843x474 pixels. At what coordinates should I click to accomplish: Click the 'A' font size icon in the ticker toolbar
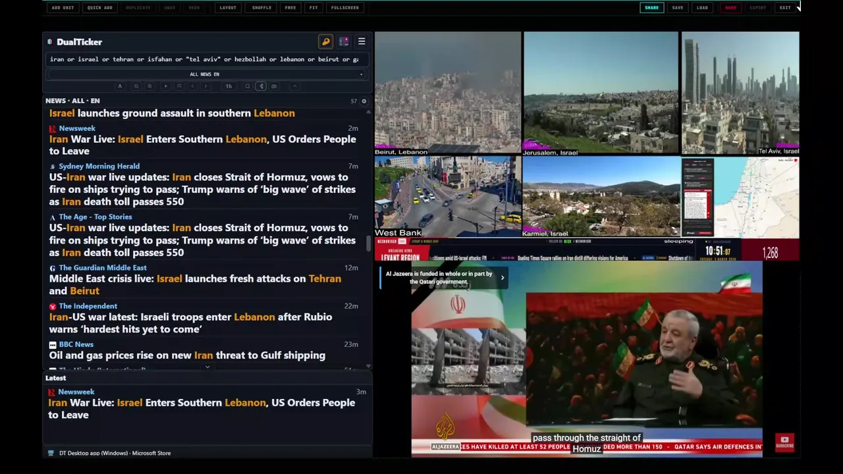pyautogui.click(x=120, y=86)
